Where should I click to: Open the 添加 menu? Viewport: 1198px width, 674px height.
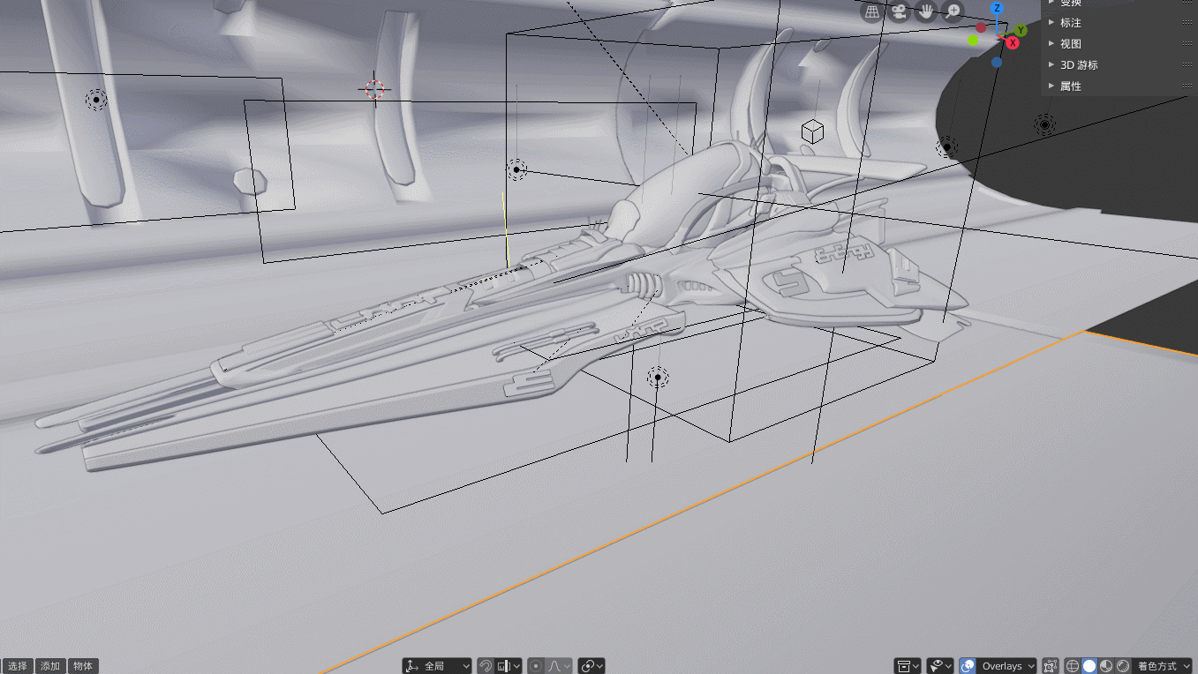(50, 666)
